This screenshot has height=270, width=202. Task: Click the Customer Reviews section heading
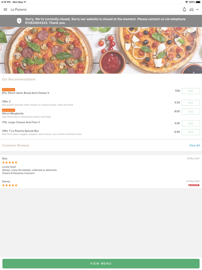[x=16, y=145]
